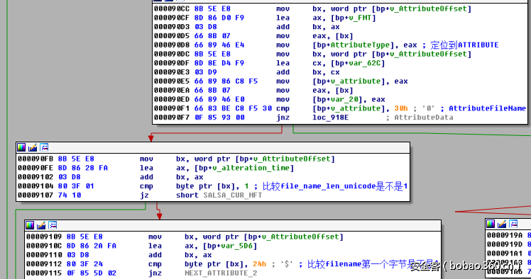Viewport: 531px width, 279px height.
Task: Click opcode bytes 74 10 at 00009107
Action: [70, 195]
